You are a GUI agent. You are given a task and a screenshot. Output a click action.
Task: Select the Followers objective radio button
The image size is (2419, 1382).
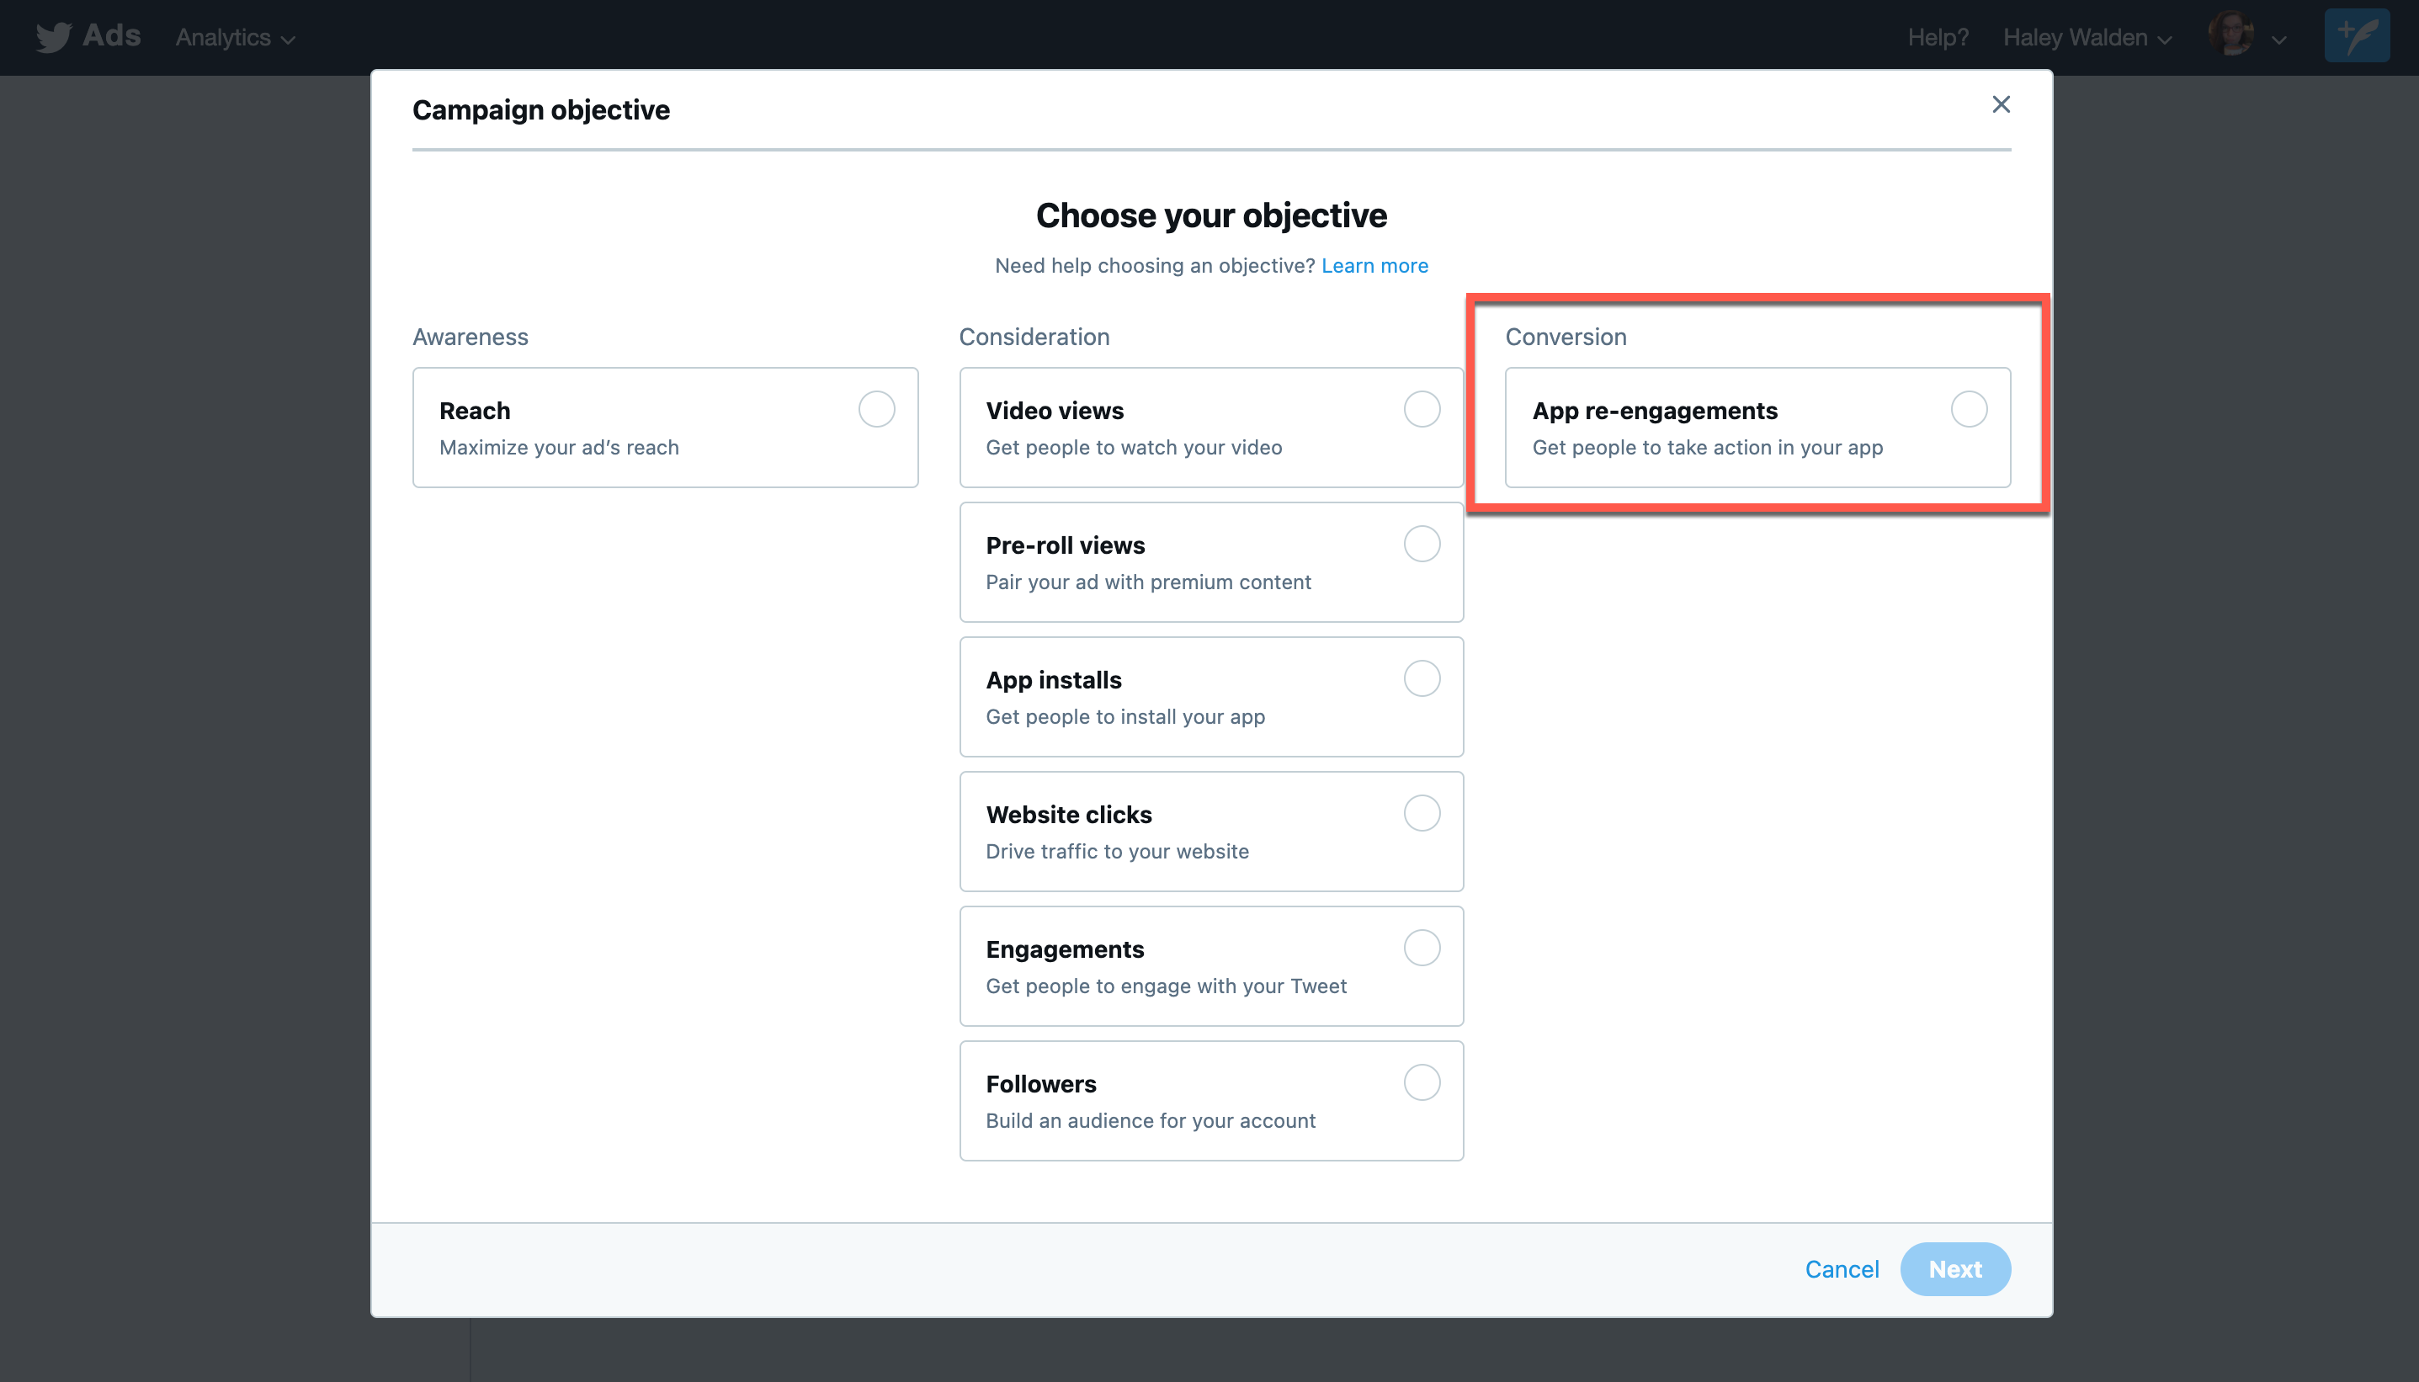[1422, 1082]
